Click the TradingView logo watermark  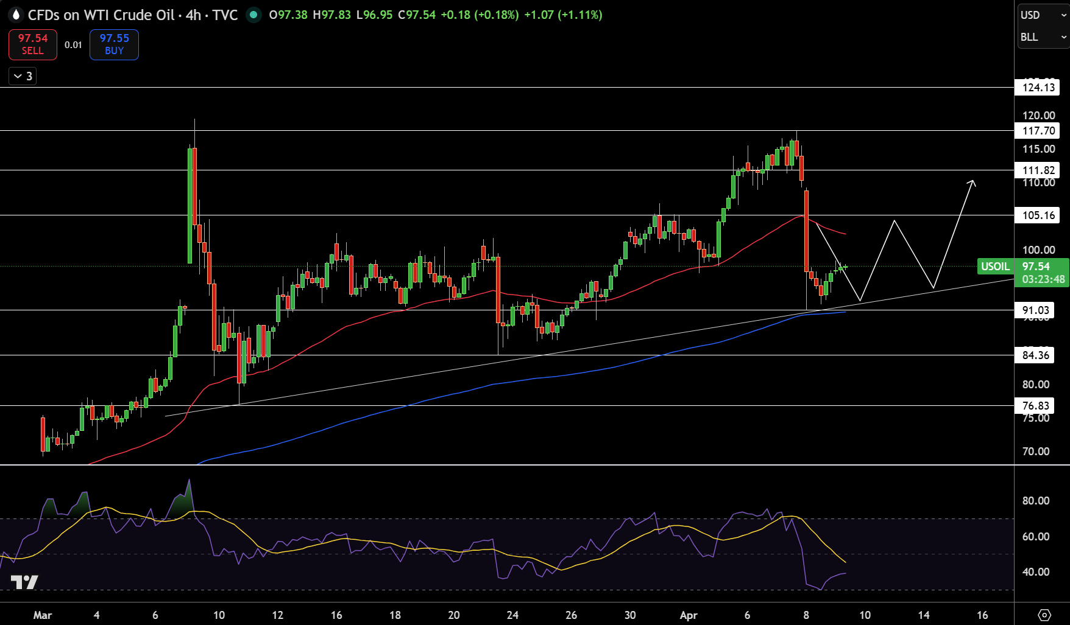point(24,582)
